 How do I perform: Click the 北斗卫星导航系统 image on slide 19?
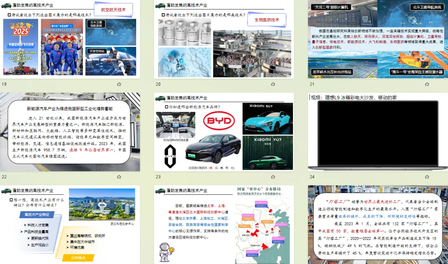tap(111, 32)
